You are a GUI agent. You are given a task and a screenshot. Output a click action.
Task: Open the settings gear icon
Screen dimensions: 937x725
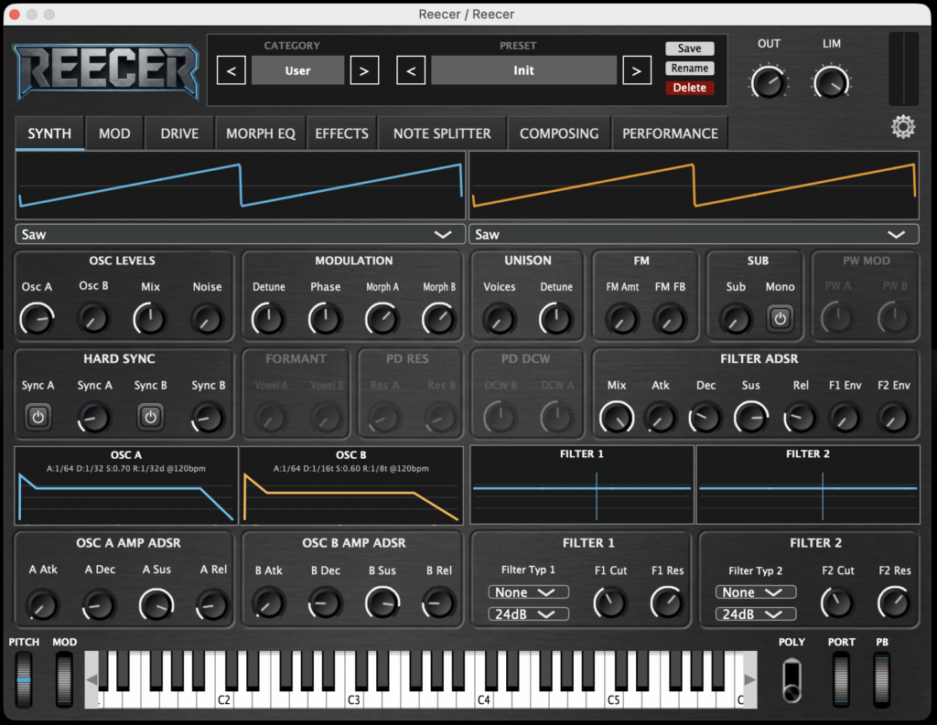tap(903, 127)
